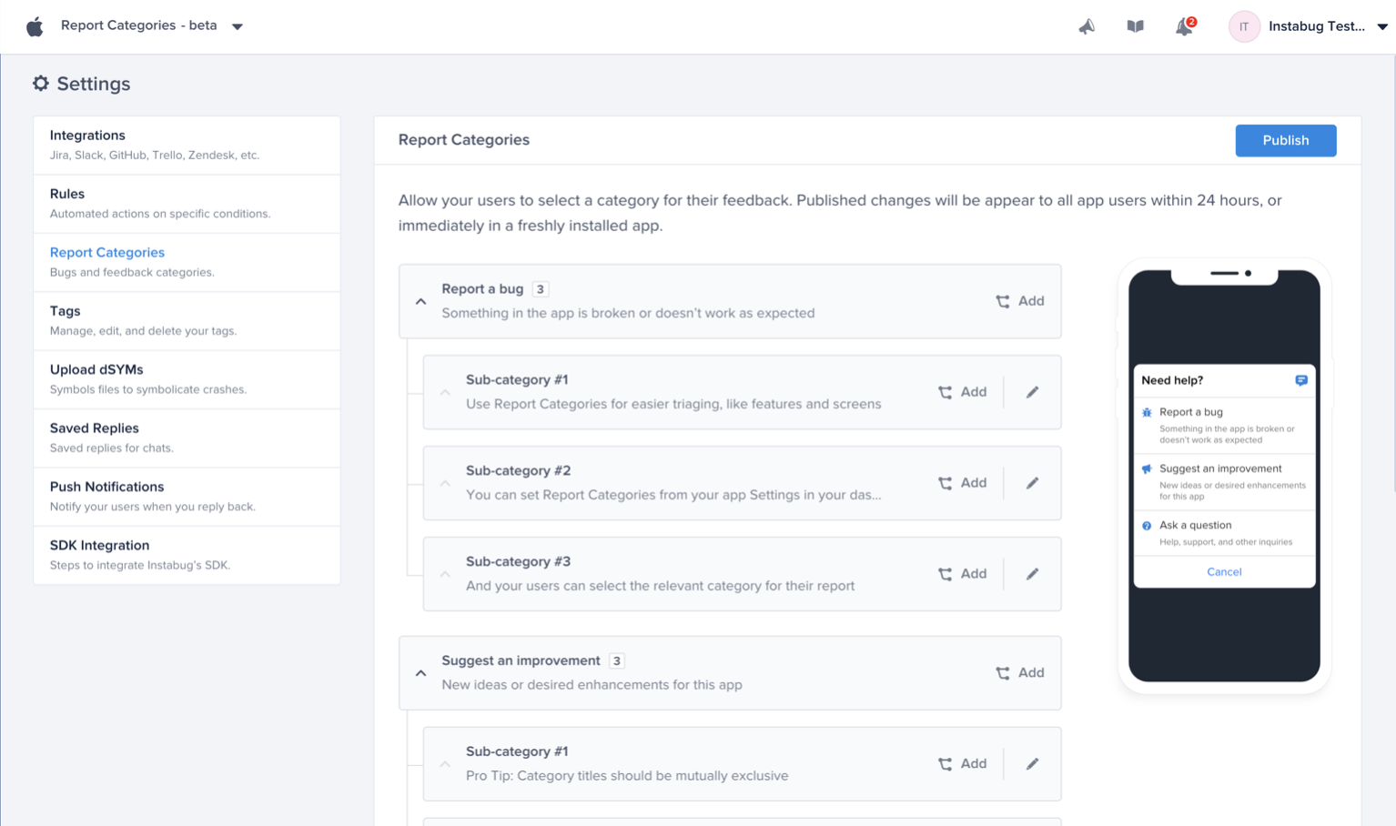This screenshot has height=826, width=1396.
Task: Click the Need help? heading in preview
Action: tap(1172, 380)
